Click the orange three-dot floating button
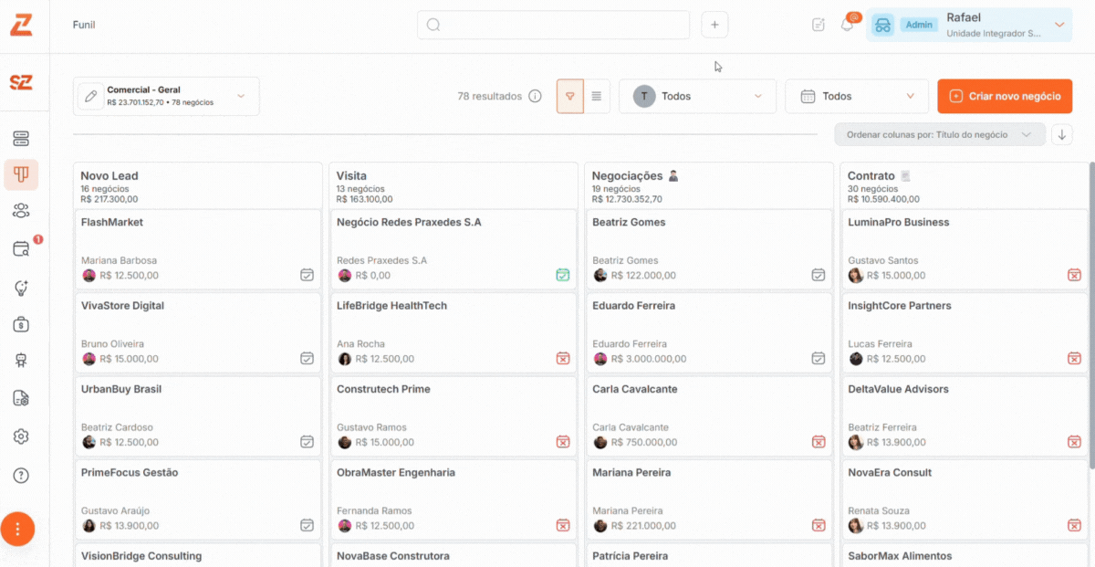1095x567 pixels. (17, 529)
